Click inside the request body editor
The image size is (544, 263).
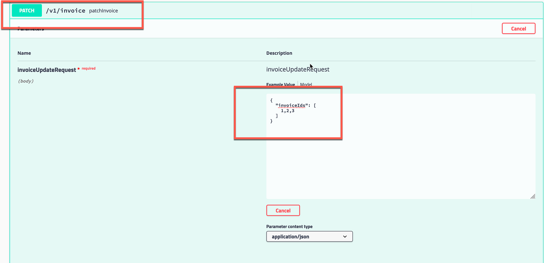click(x=381, y=150)
